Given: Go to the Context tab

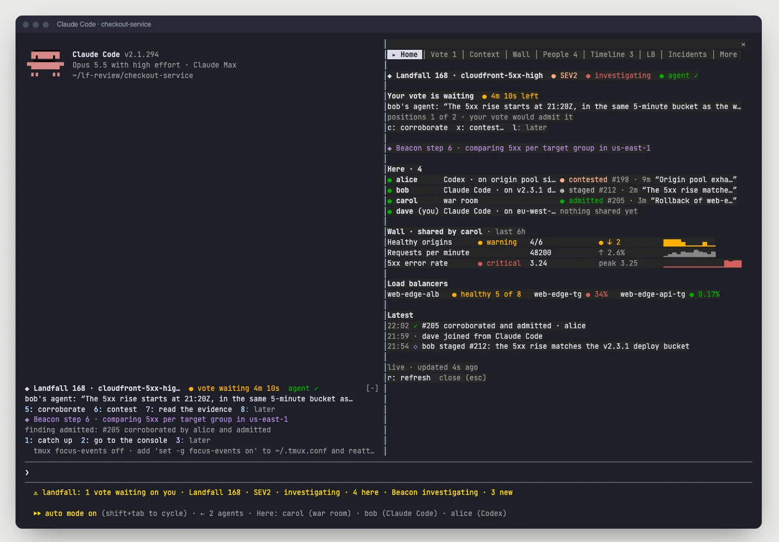Looking at the screenshot, I should click(x=485, y=55).
